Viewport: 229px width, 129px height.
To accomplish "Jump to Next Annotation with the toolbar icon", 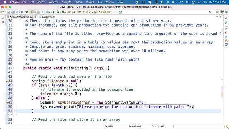I will point(90,12).
